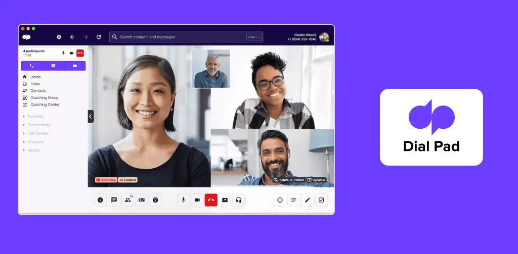
Task: Expand the Recent section
Action: click(31, 150)
